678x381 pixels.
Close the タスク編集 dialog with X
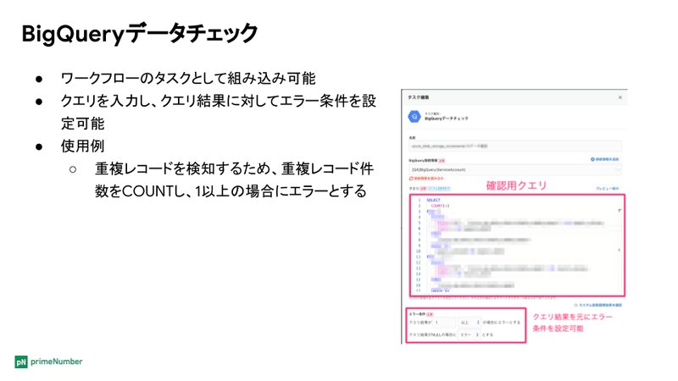click(x=620, y=97)
